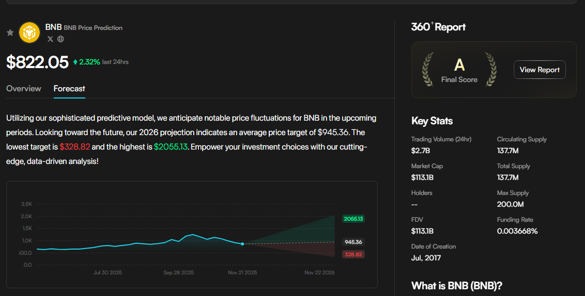
Task: Click the 328.82 low target chart label
Action: 353,254
